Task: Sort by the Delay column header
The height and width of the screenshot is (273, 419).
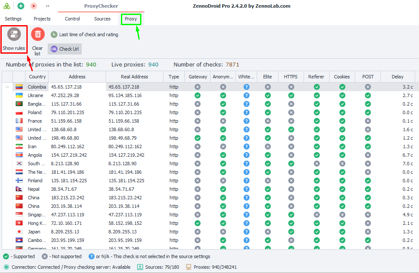Action: pyautogui.click(x=397, y=77)
